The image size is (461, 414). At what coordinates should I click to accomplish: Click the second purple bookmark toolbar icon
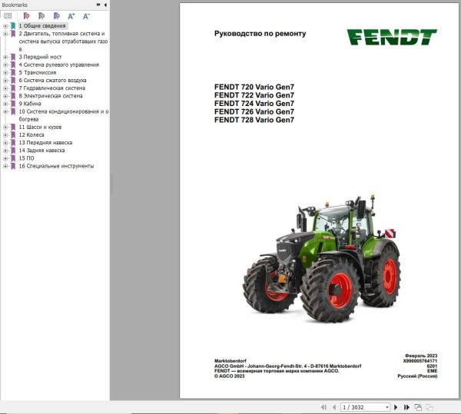coord(41,16)
